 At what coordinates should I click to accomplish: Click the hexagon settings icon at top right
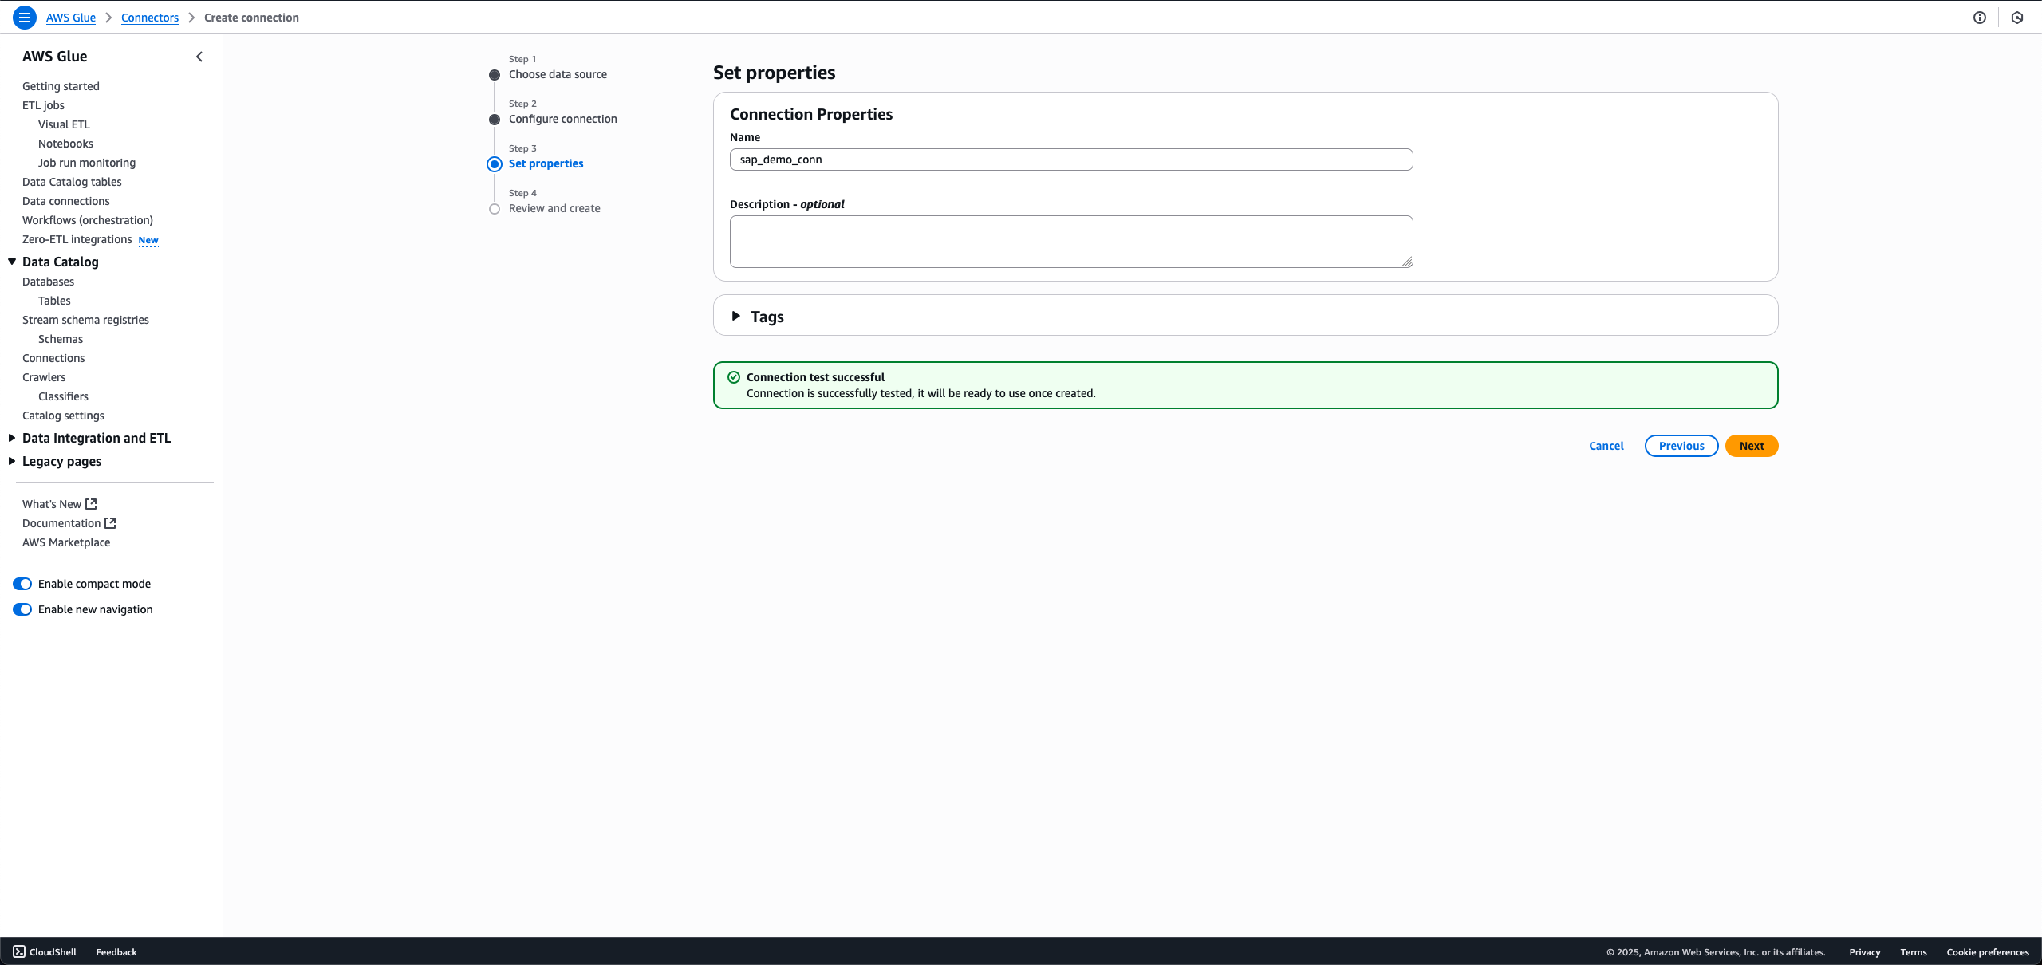(2017, 18)
